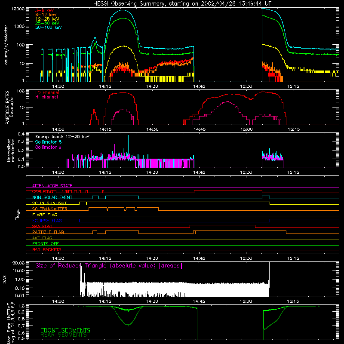
Task: Click the A4Z FLAG label
Action: (42, 238)
